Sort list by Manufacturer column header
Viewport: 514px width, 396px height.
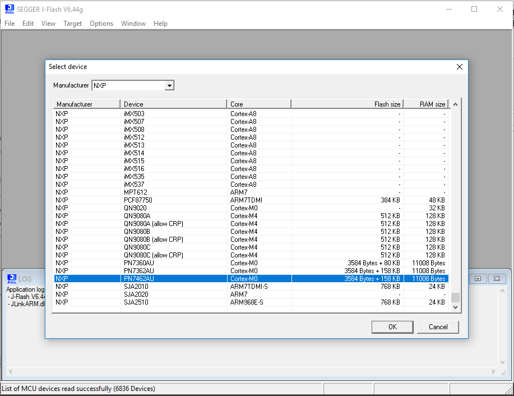coord(87,104)
